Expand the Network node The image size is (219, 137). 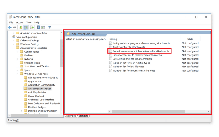(x=18, y=59)
